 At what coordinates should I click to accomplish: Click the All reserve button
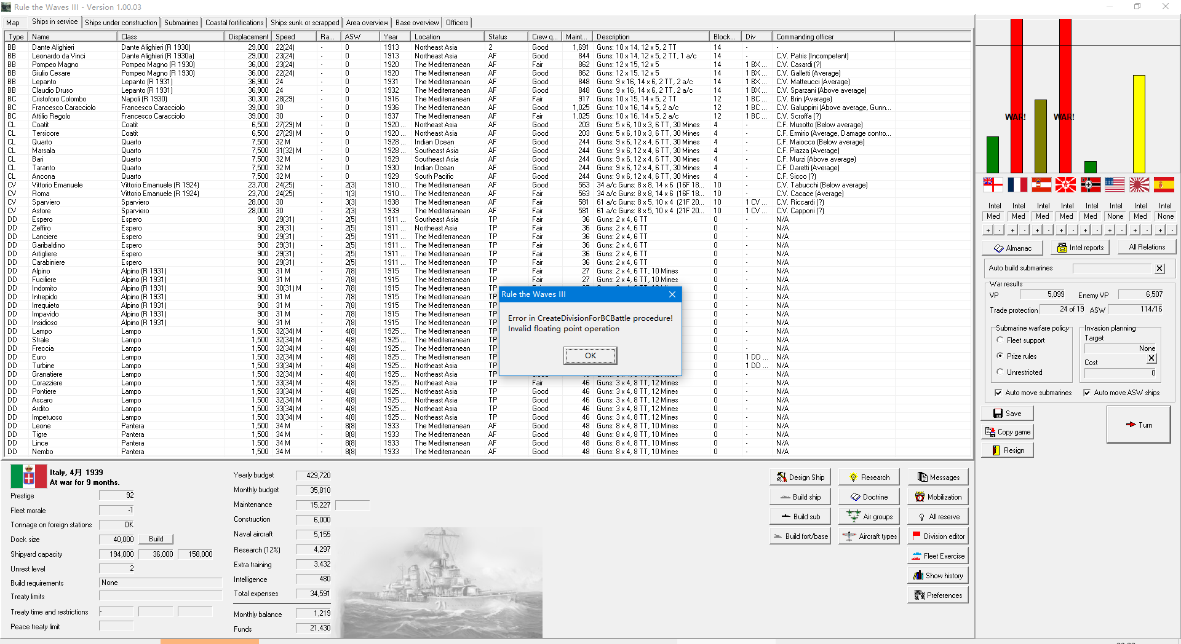937,516
